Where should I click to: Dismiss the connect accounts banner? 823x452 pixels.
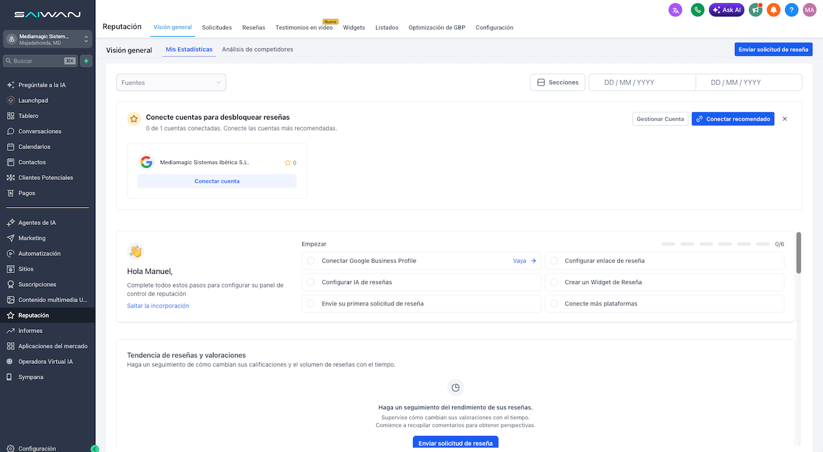click(x=784, y=119)
